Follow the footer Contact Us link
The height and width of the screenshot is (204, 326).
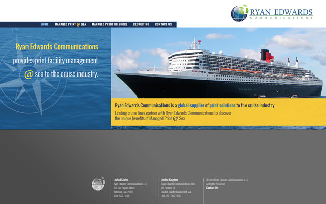click(212, 188)
